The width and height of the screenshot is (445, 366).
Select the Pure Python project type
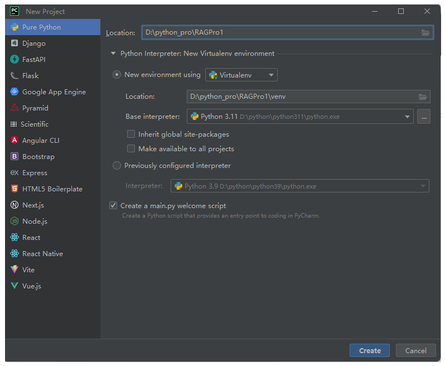53,27
